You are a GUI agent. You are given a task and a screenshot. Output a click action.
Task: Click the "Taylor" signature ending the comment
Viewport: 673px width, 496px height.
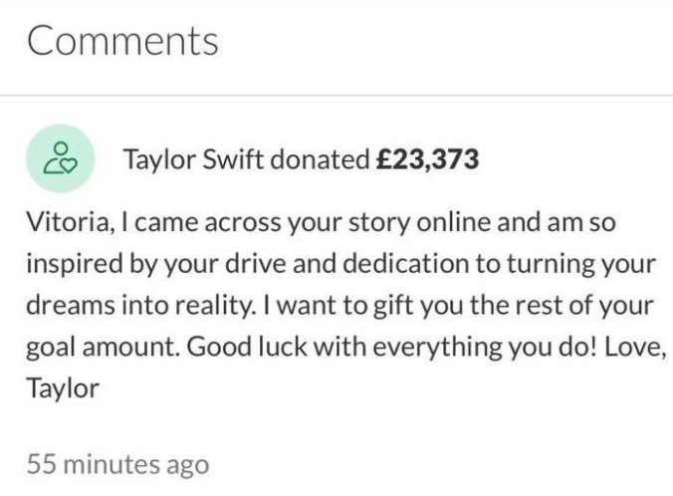(62, 387)
